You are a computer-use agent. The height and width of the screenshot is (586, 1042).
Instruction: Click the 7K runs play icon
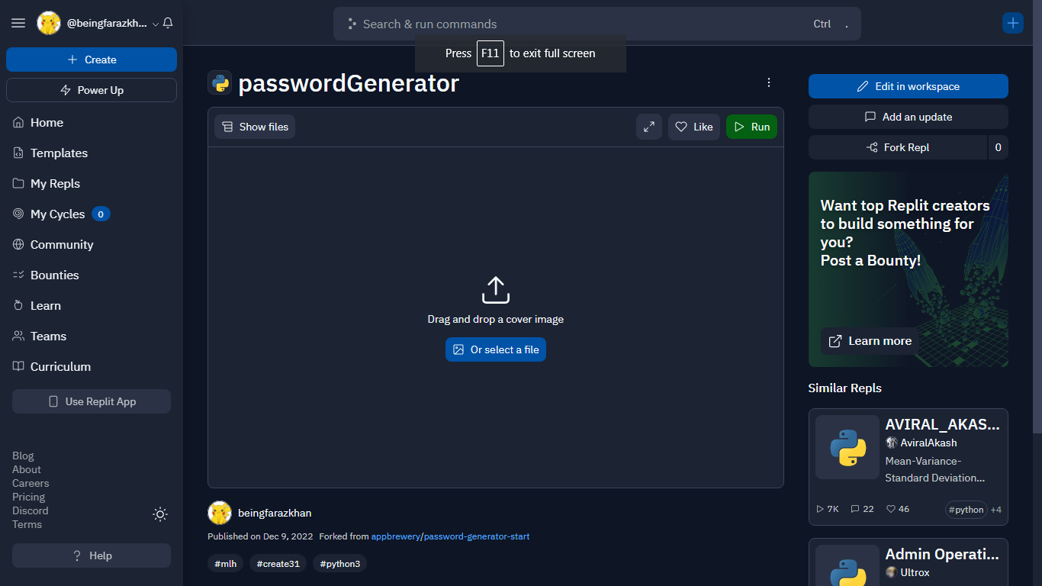click(x=820, y=509)
